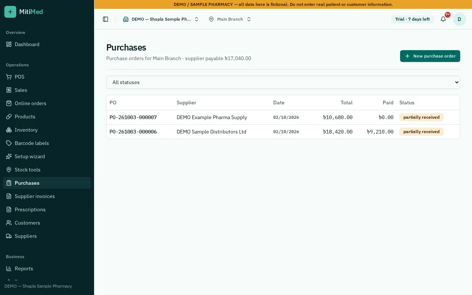Click the Dashboard grid icon
This screenshot has height=295, width=472.
[x=9, y=44]
